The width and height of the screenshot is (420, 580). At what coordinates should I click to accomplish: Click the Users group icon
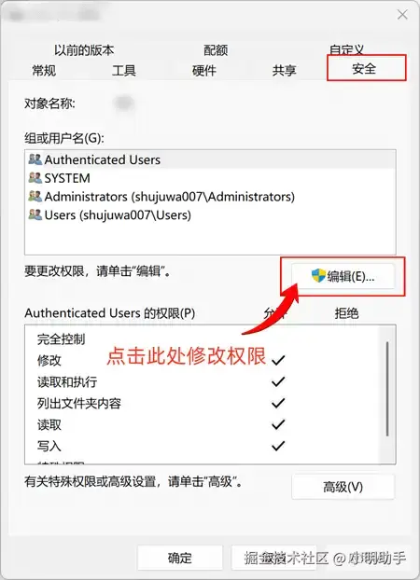point(35,214)
